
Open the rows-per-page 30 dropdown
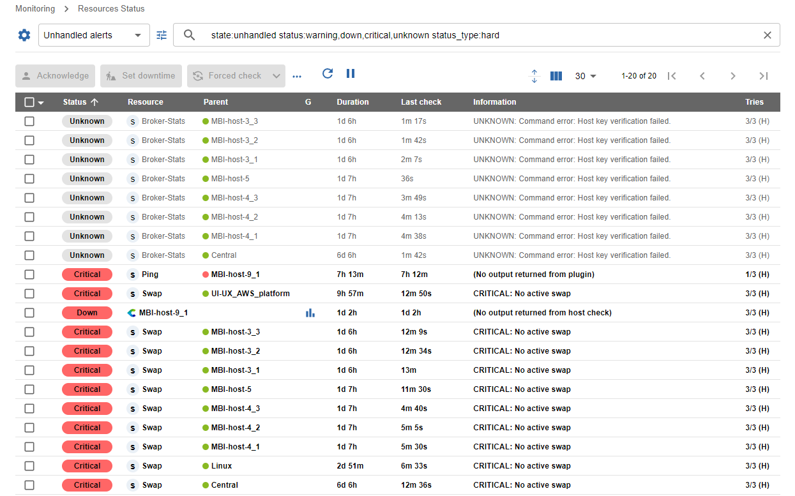[x=586, y=76]
